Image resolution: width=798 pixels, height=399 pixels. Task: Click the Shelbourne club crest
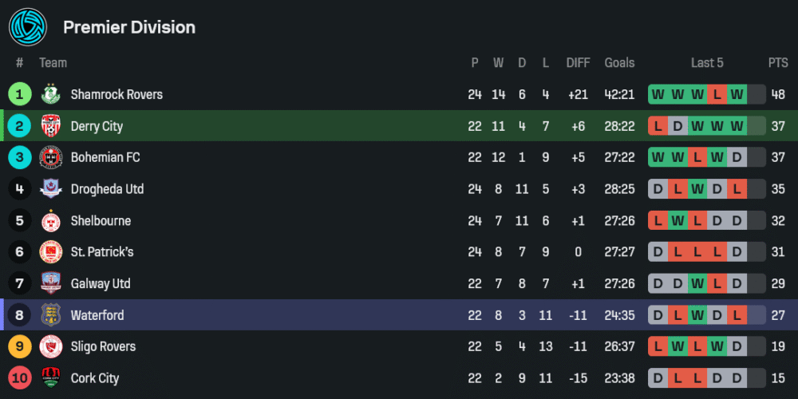[51, 220]
